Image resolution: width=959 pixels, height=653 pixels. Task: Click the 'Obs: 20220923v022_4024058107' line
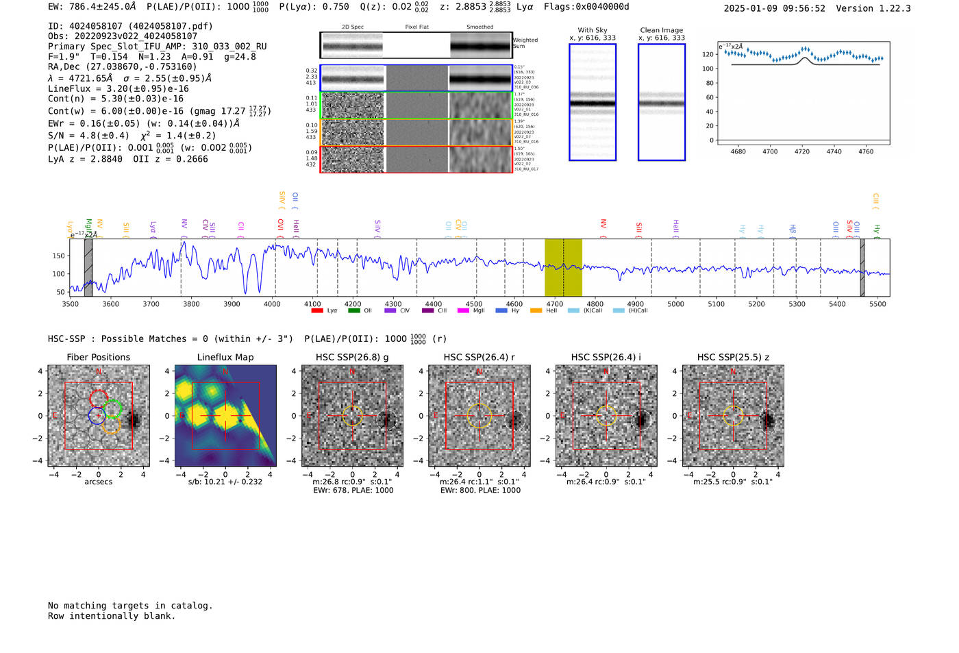[123, 36]
